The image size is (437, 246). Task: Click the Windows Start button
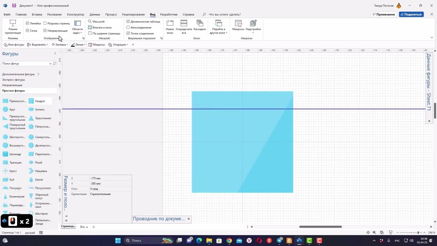tap(118, 241)
